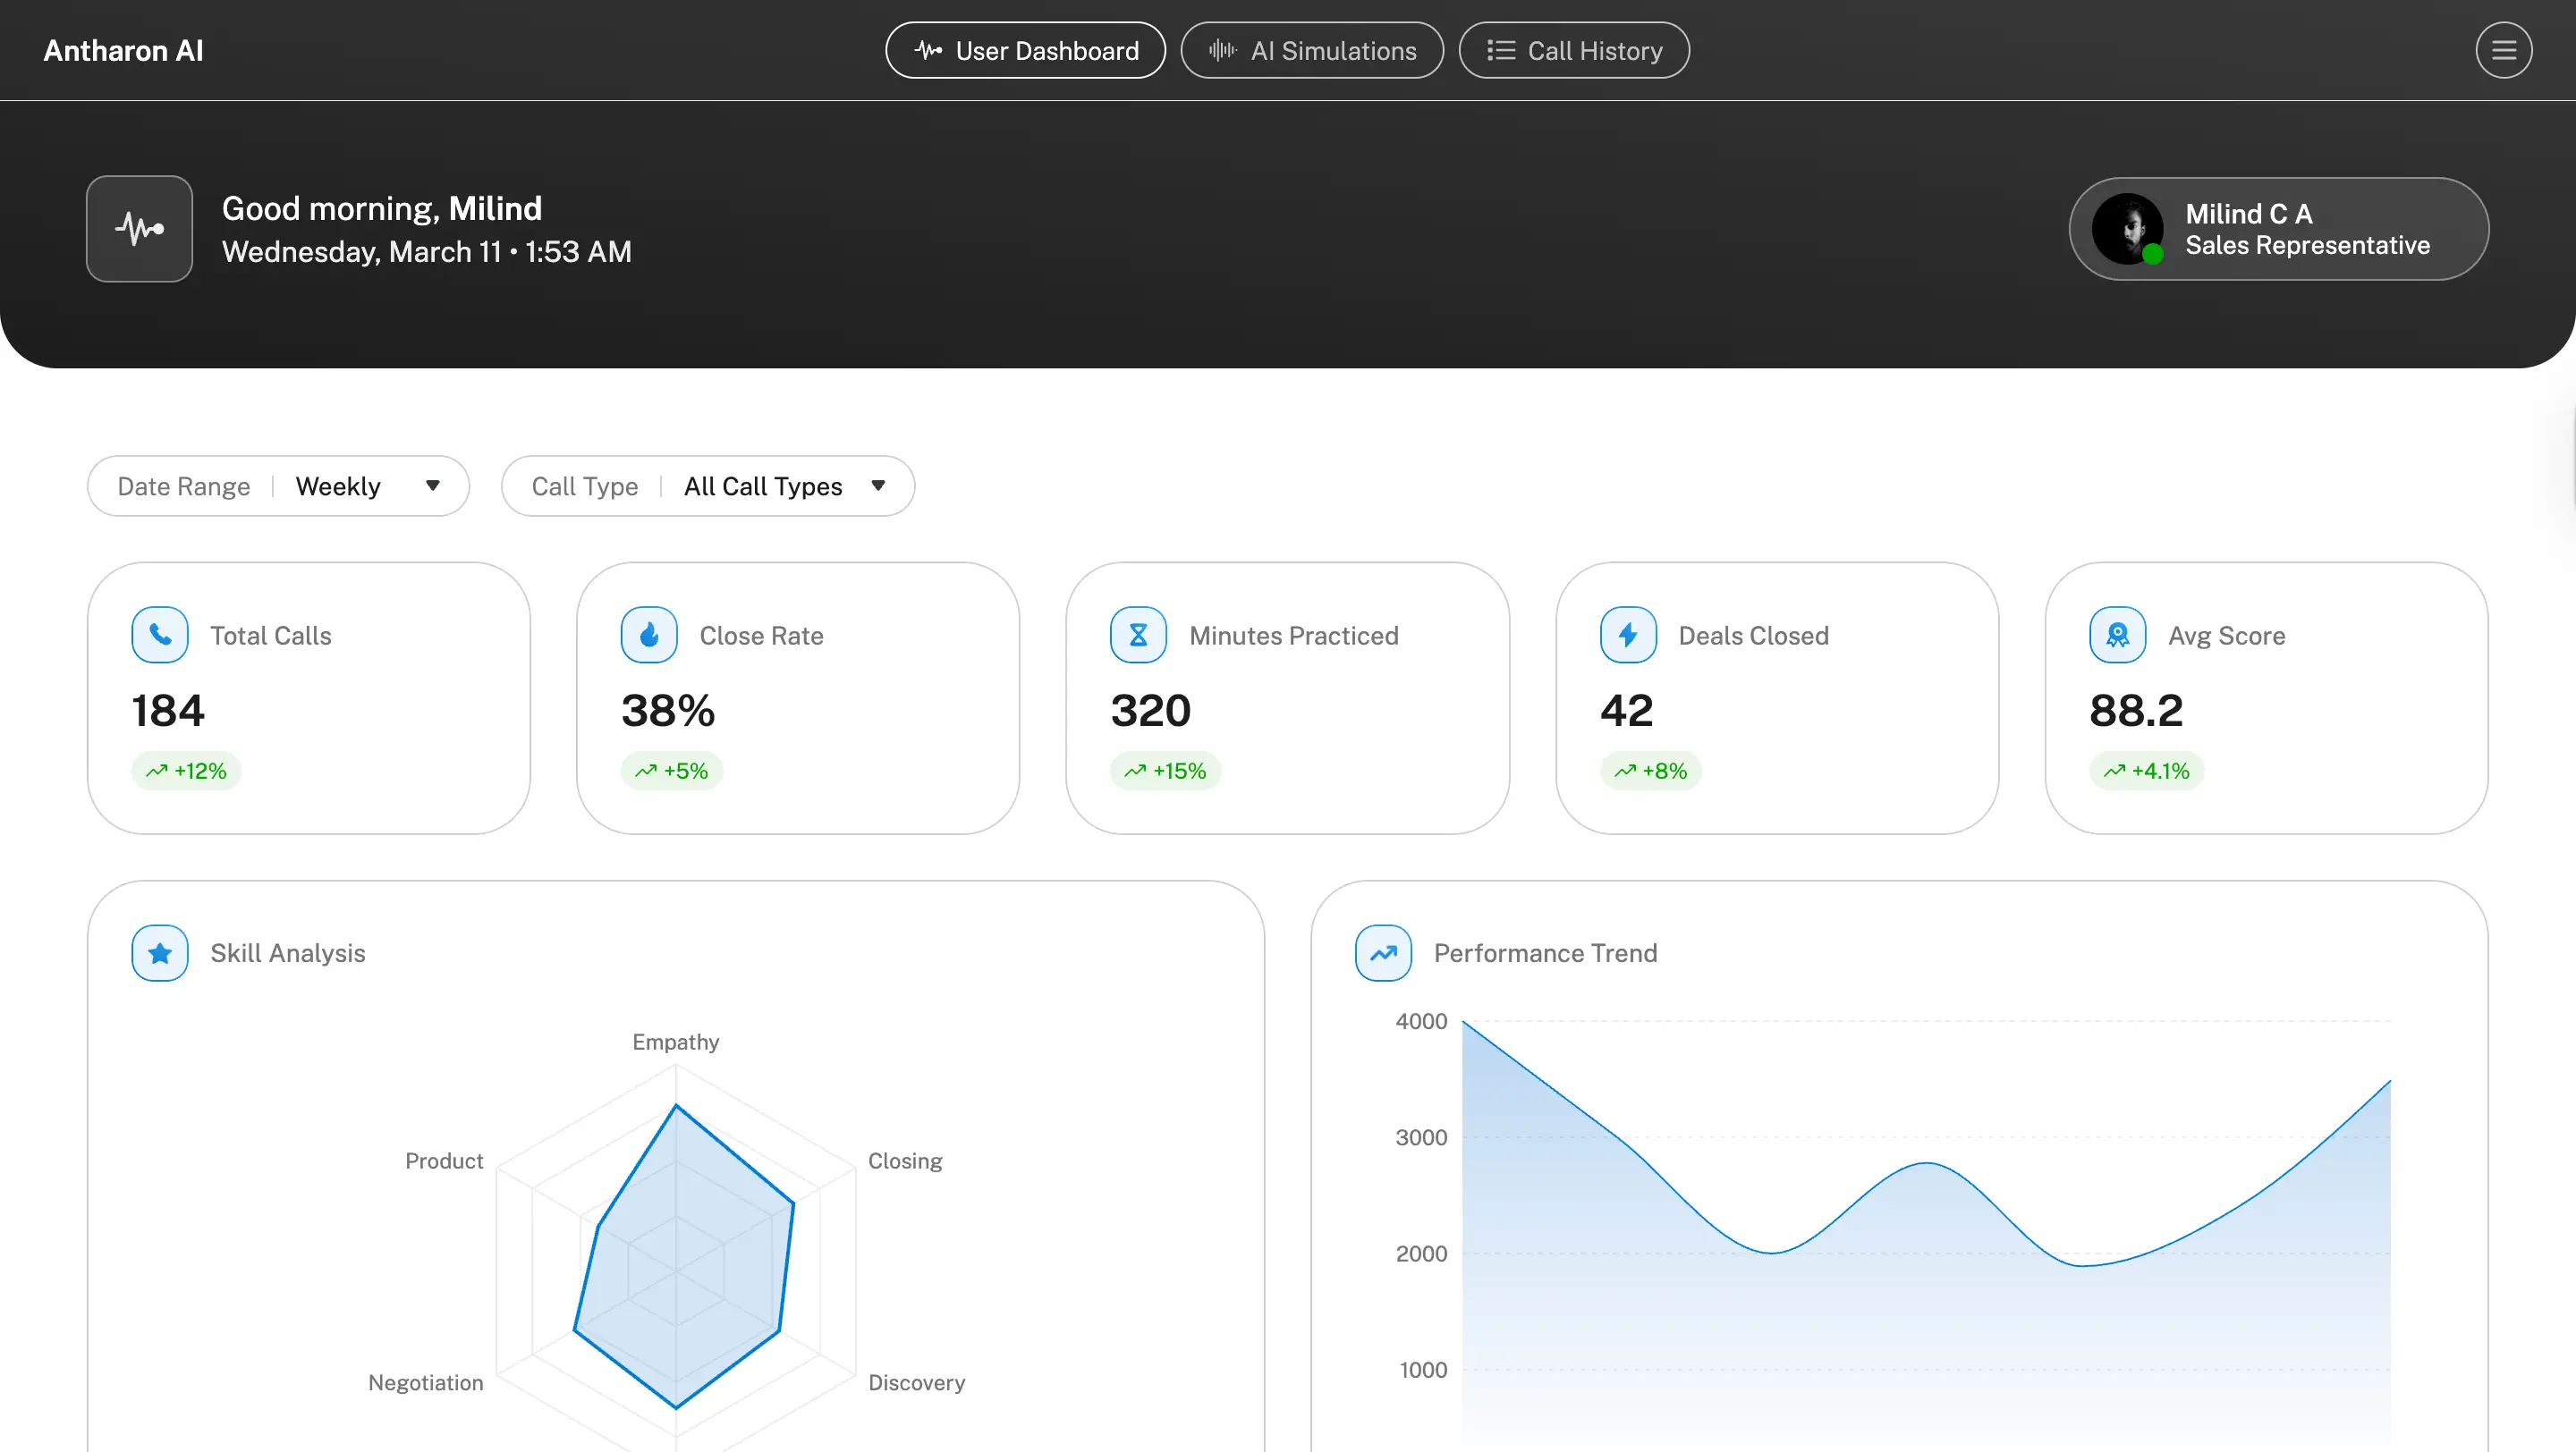The height and width of the screenshot is (1452, 2576).
Task: Click the Close Rate flame icon
Action: pos(649,635)
